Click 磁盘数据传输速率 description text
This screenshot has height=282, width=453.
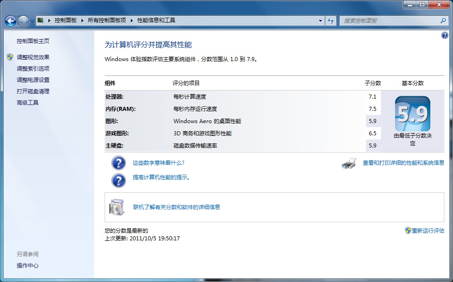[x=195, y=145]
